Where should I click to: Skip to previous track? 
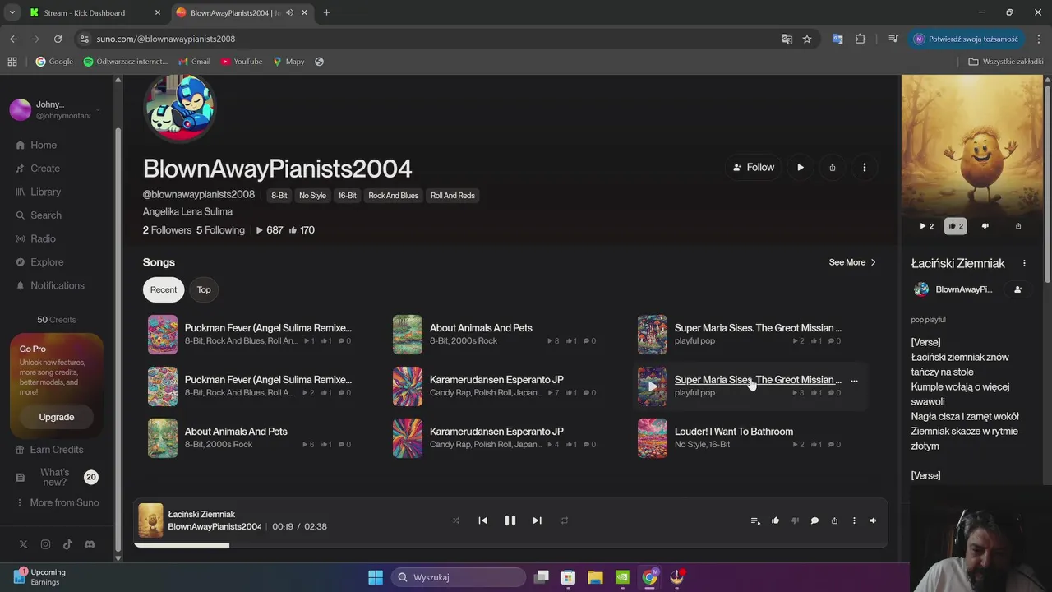point(483,520)
